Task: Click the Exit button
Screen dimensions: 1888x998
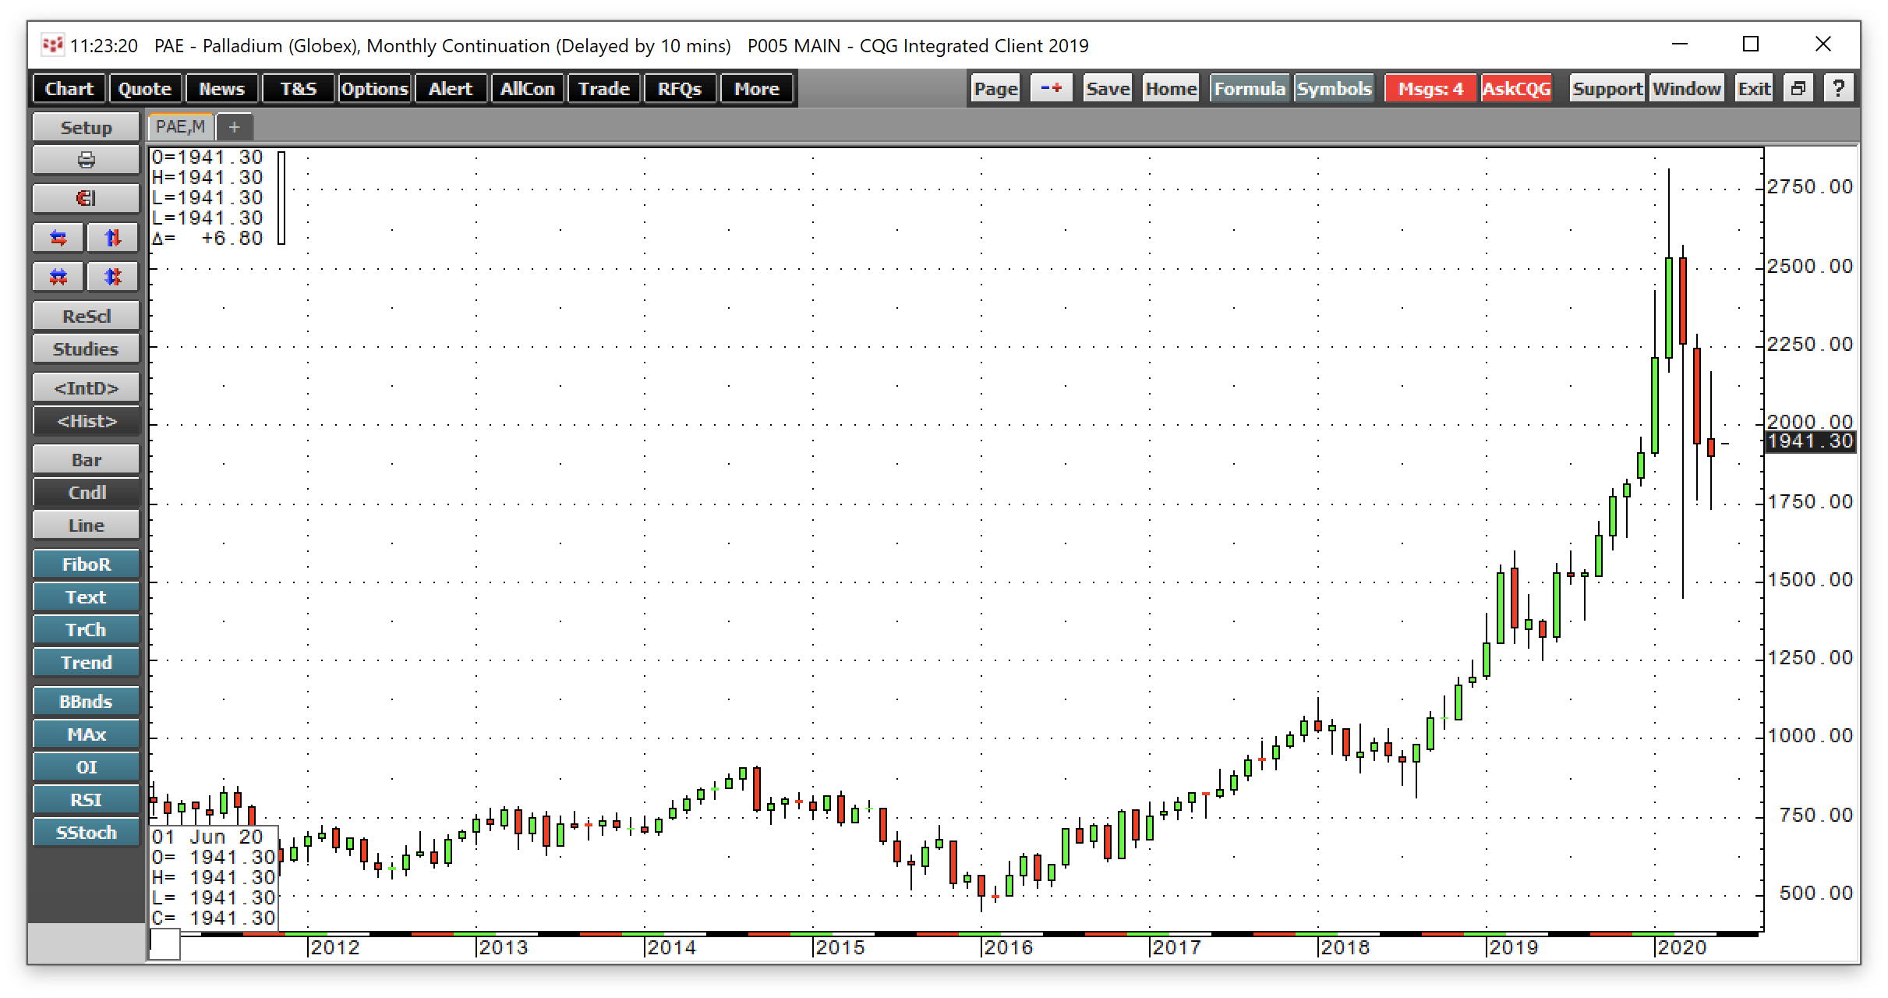Action: click(1754, 88)
